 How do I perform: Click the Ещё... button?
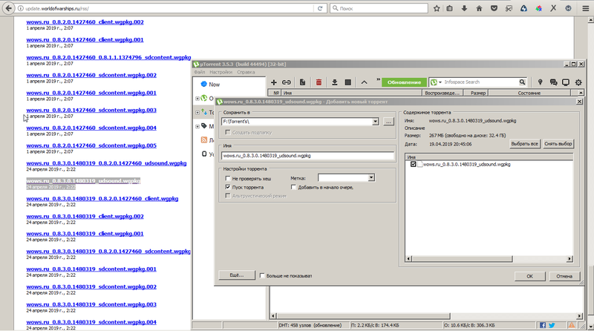click(237, 275)
